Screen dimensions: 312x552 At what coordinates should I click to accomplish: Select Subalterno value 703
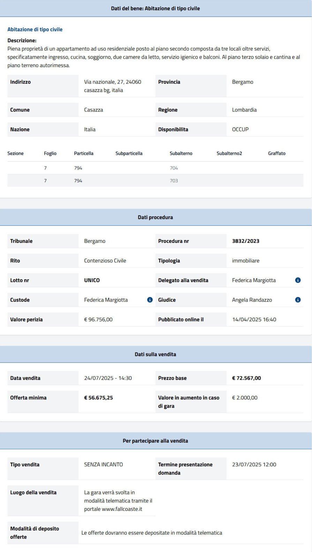click(x=174, y=181)
